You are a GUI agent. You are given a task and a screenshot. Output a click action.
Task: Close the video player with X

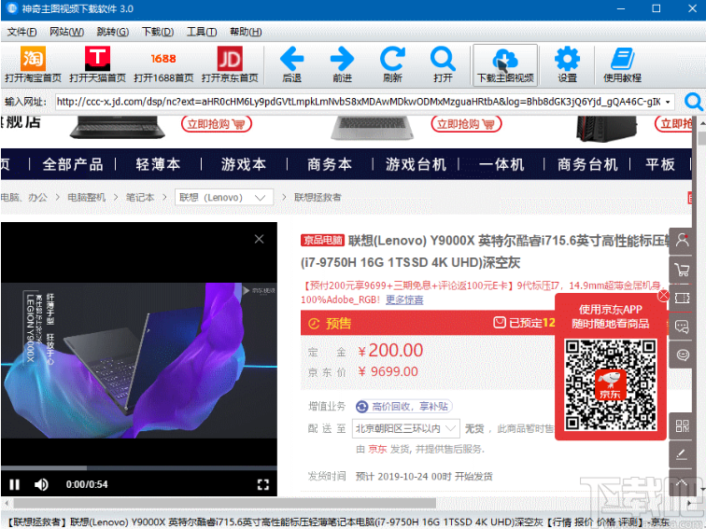(259, 239)
